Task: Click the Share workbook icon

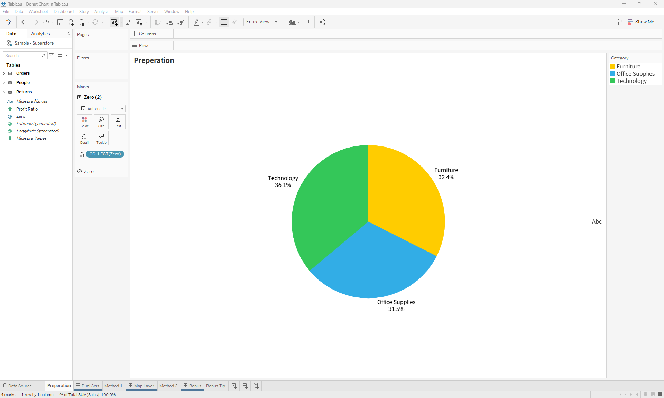Action: tap(322, 22)
